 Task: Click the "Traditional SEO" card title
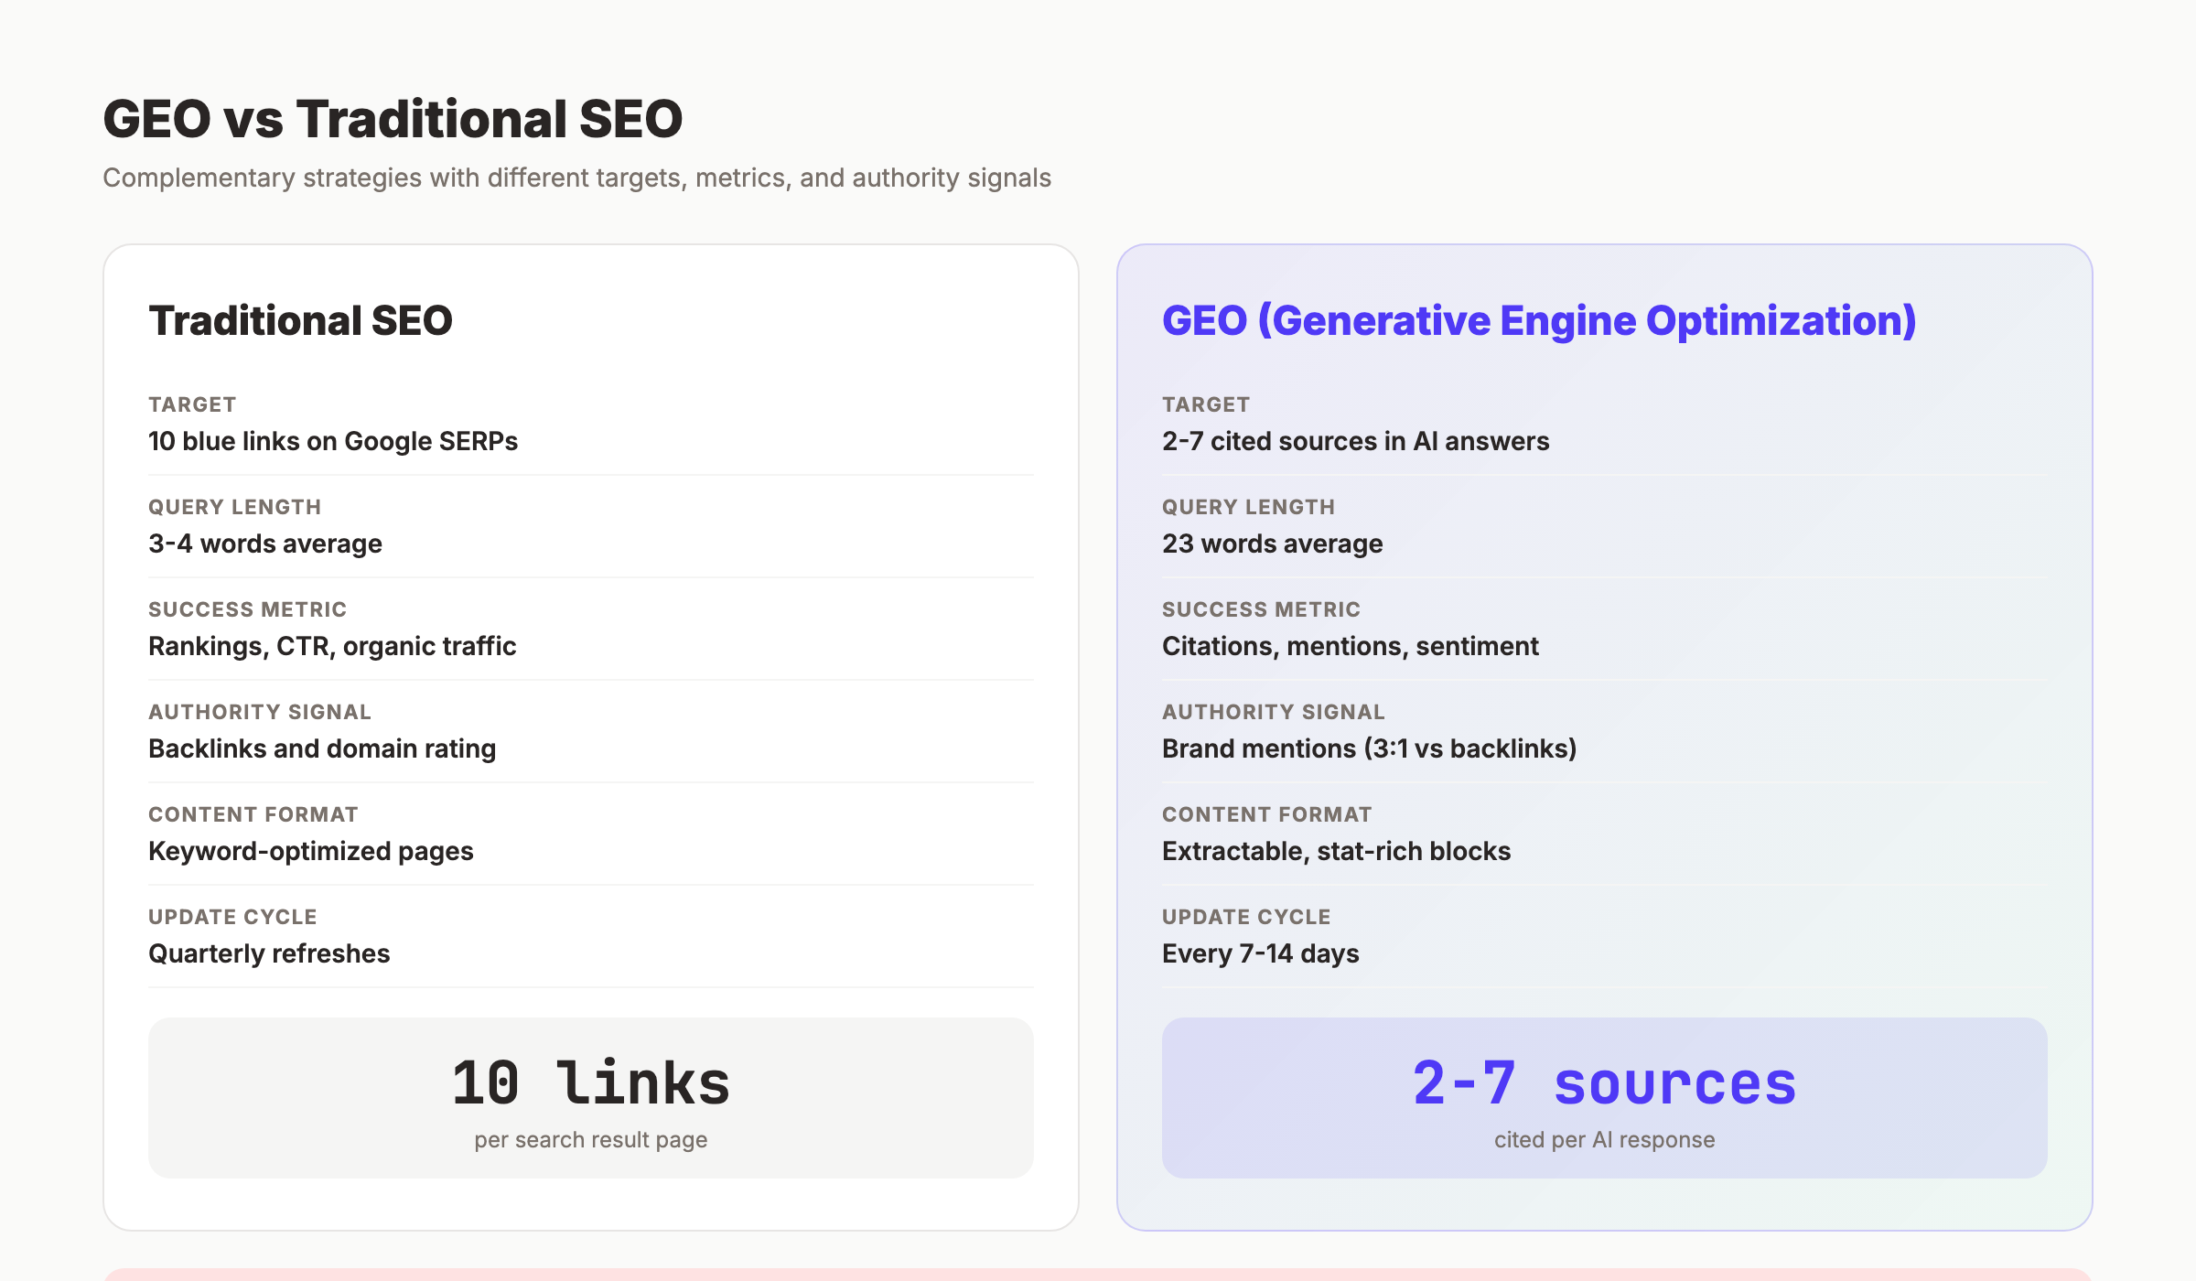302,320
